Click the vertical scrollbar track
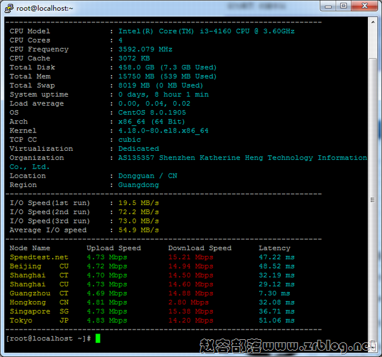This screenshot has width=382, height=357. (x=374, y=191)
